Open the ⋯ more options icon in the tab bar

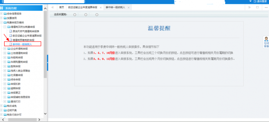tap(266, 7)
